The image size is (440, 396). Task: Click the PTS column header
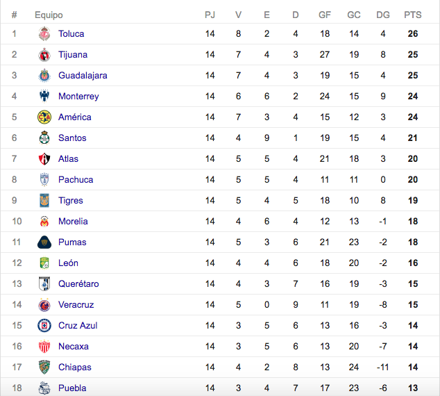click(413, 15)
